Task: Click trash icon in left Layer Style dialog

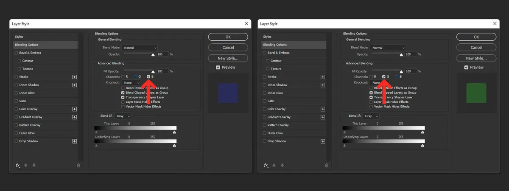Action: 78,166
